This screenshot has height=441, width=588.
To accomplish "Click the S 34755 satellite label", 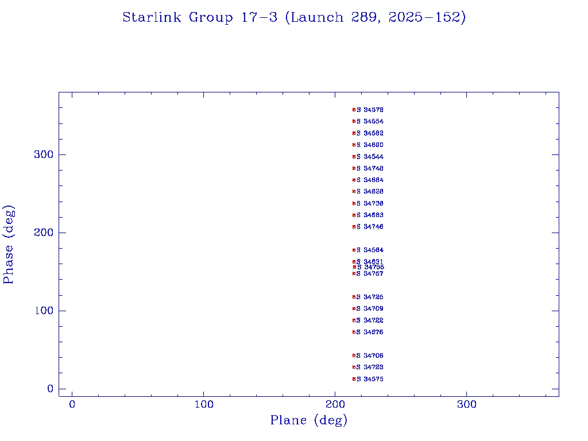I will [371, 268].
